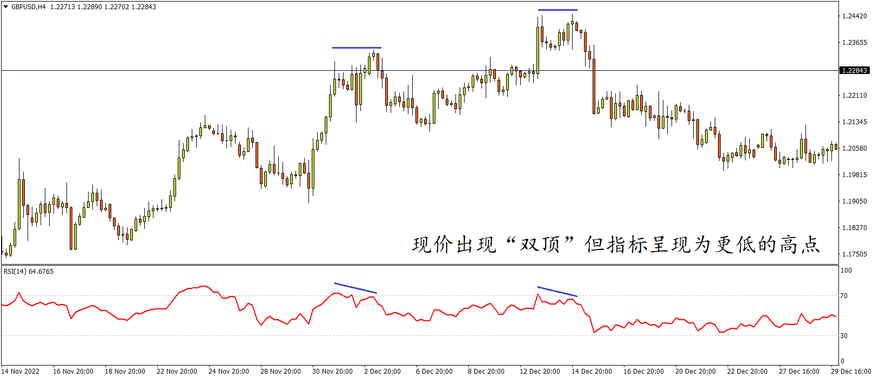Screen dimensions: 873x378
Task: Click the 6 Dec 20:00 time axis label
Action: point(434,371)
